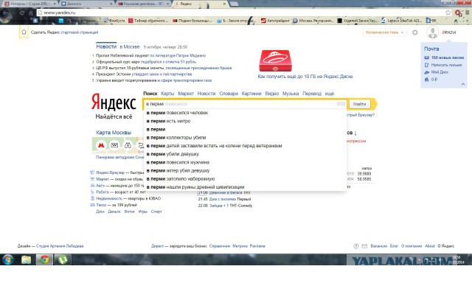Select the Новости tab above search
Image resolution: width=472 pixels, height=283 pixels.
[x=206, y=94]
